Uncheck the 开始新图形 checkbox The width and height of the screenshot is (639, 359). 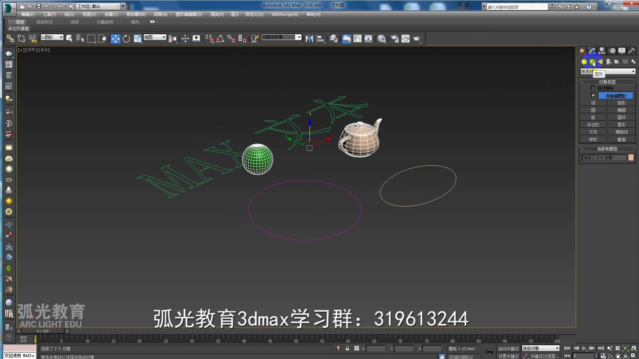[593, 95]
